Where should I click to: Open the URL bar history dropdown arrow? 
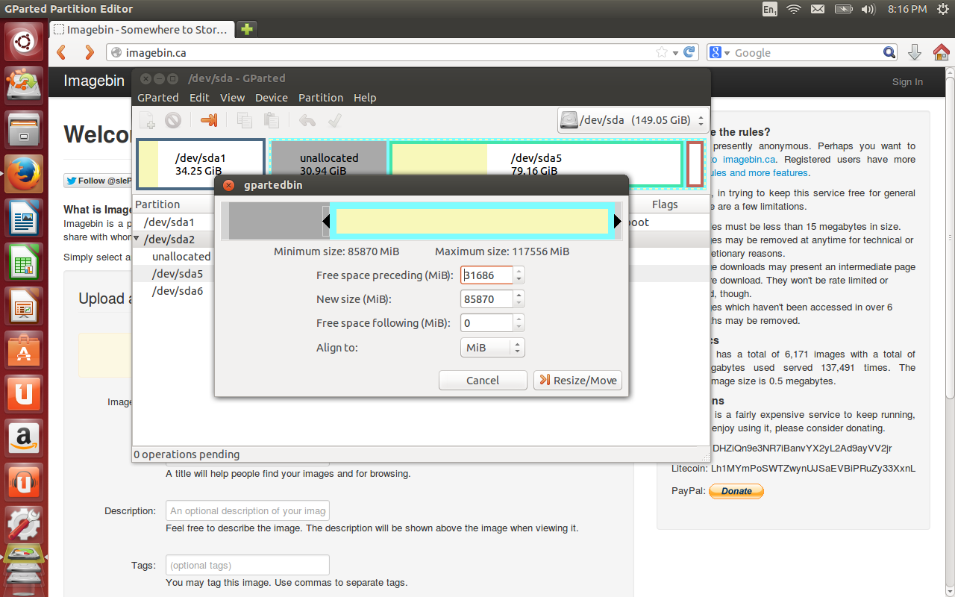pos(675,53)
